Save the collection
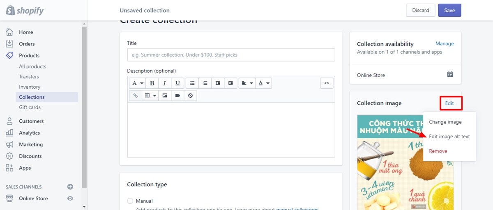Image resolution: width=493 pixels, height=210 pixels. (449, 10)
